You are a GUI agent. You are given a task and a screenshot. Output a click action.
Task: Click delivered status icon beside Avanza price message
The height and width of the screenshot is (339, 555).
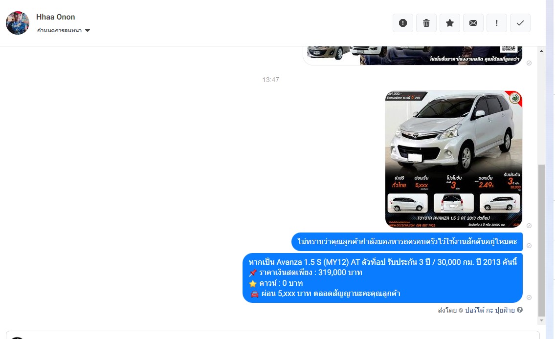tap(529, 297)
